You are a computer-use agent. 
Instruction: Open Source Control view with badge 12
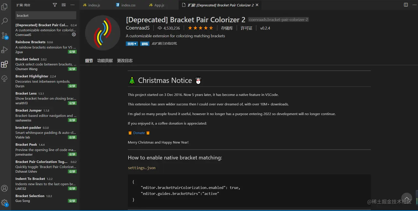click(4, 35)
